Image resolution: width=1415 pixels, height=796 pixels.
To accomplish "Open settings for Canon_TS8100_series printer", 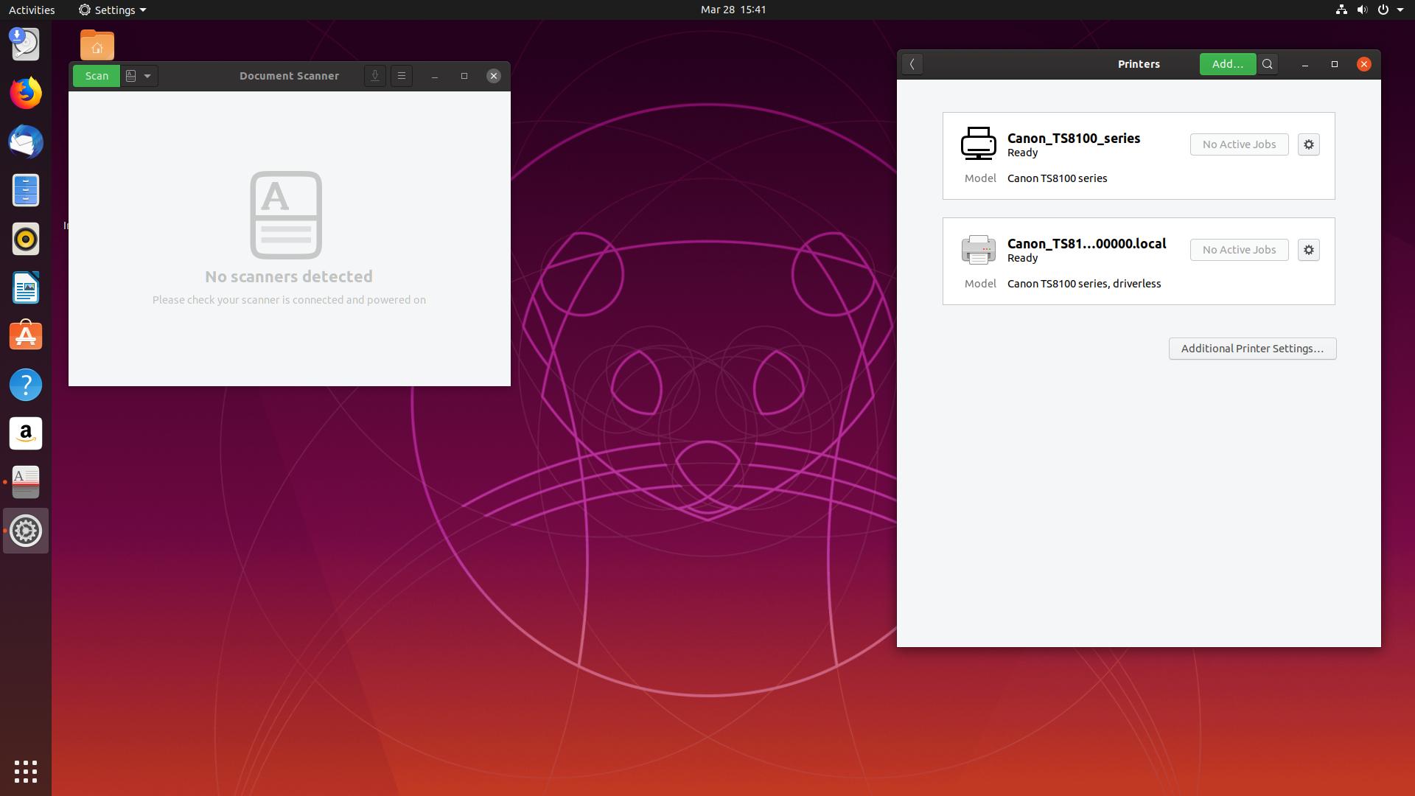I will pyautogui.click(x=1308, y=144).
